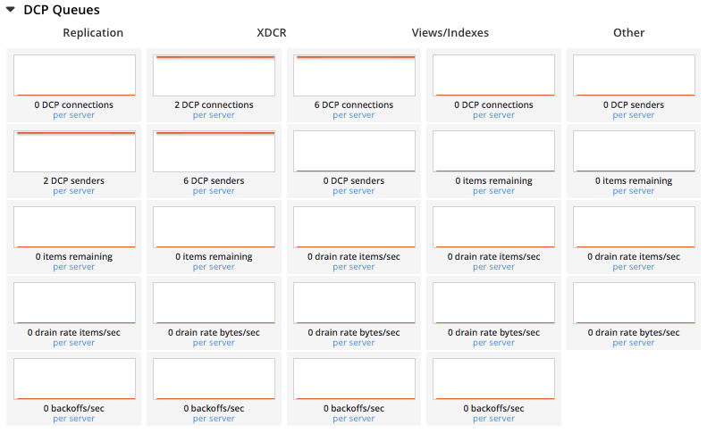Select the 2 DCP senders graph

coord(74,151)
